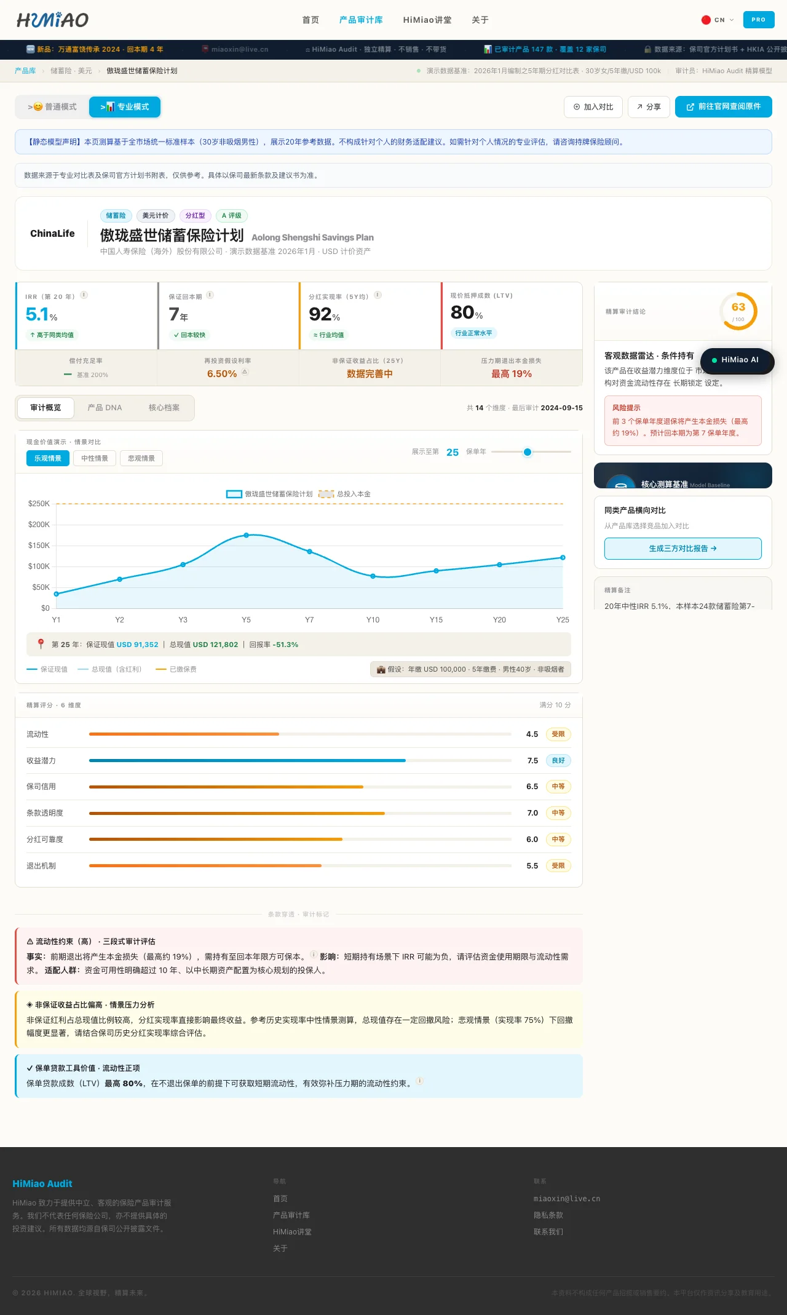Click footer link 隐私条款
Screen dimensions: 787x1315
(548, 1215)
